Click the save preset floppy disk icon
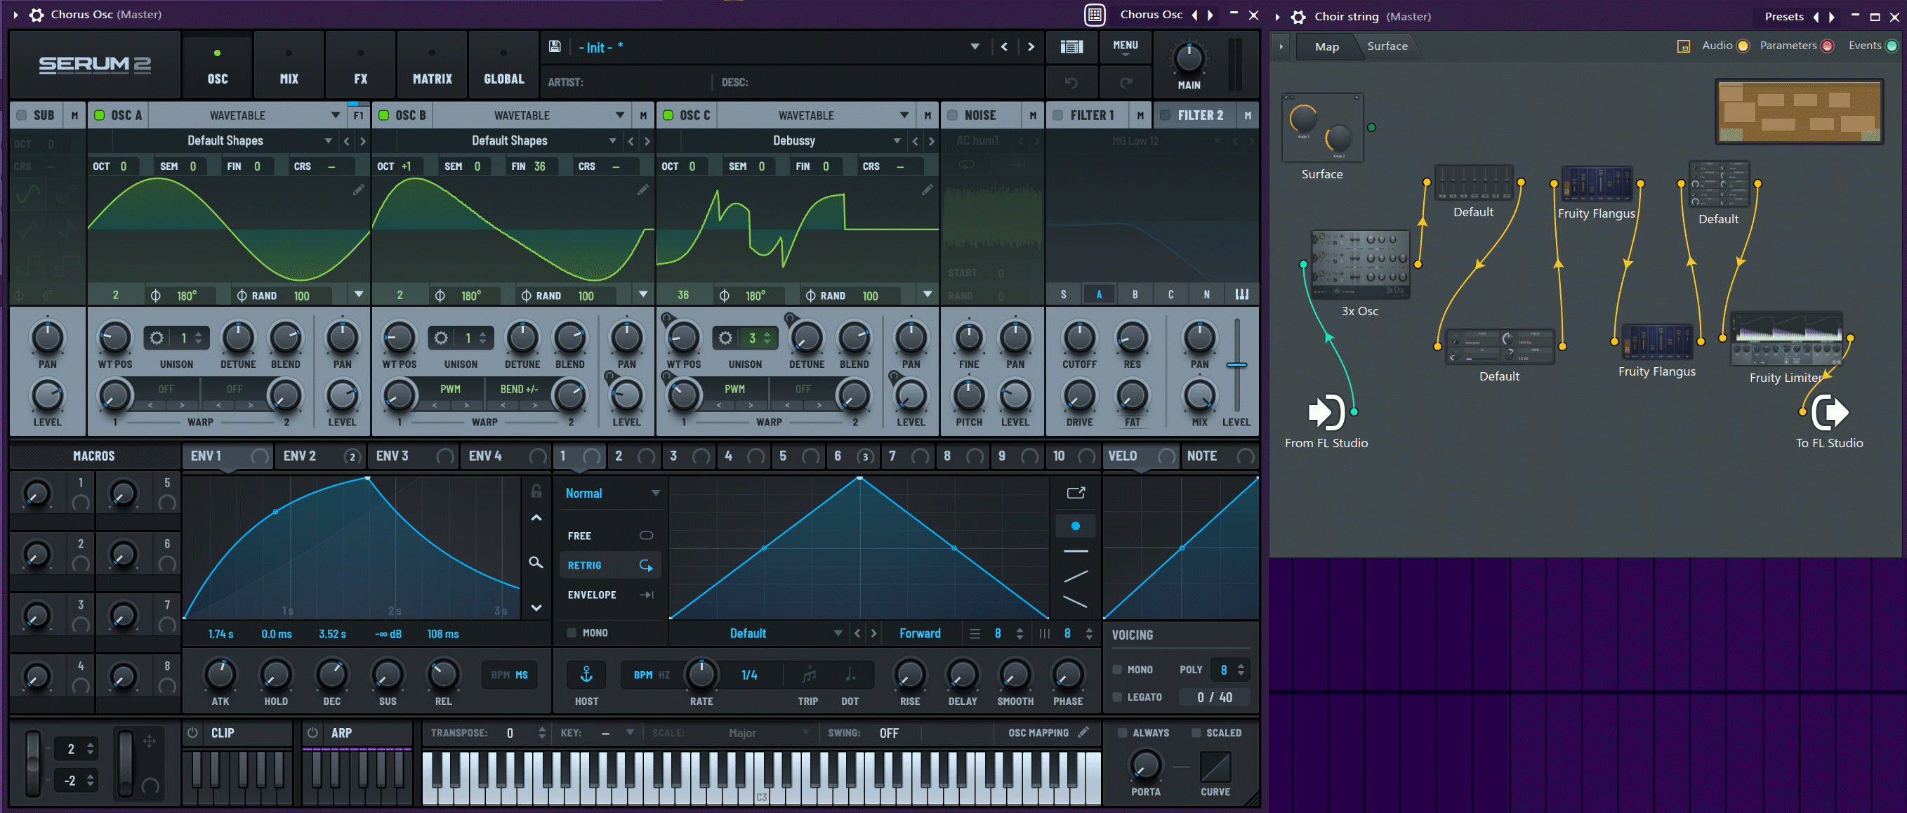 tap(555, 46)
